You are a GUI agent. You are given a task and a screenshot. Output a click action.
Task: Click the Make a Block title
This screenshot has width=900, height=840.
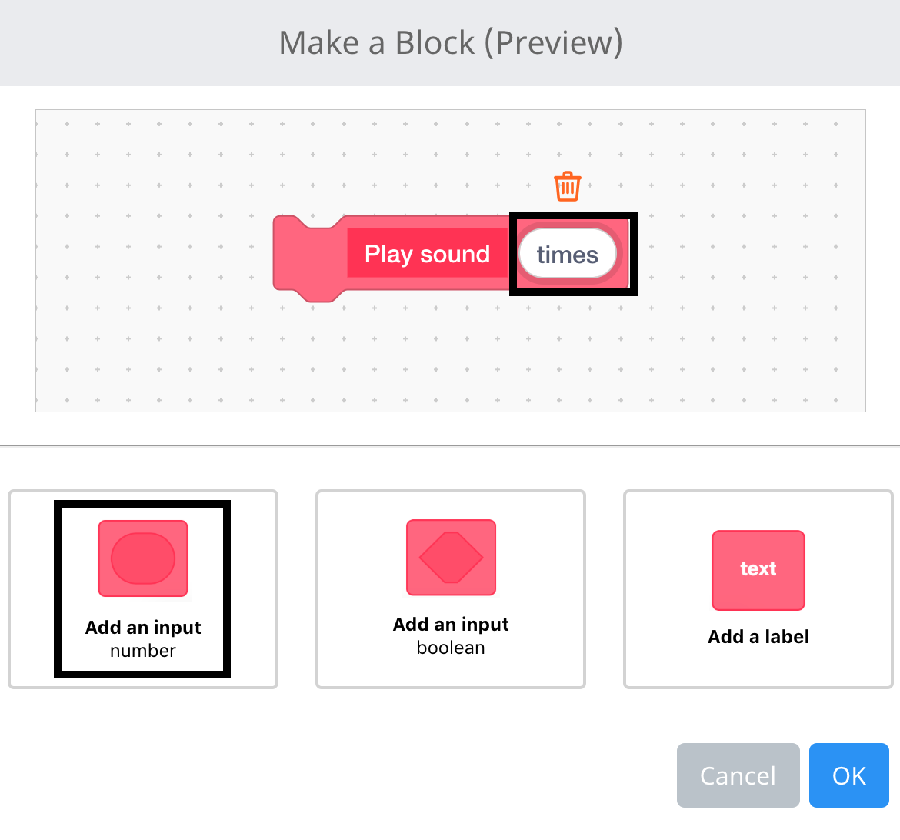450,42
